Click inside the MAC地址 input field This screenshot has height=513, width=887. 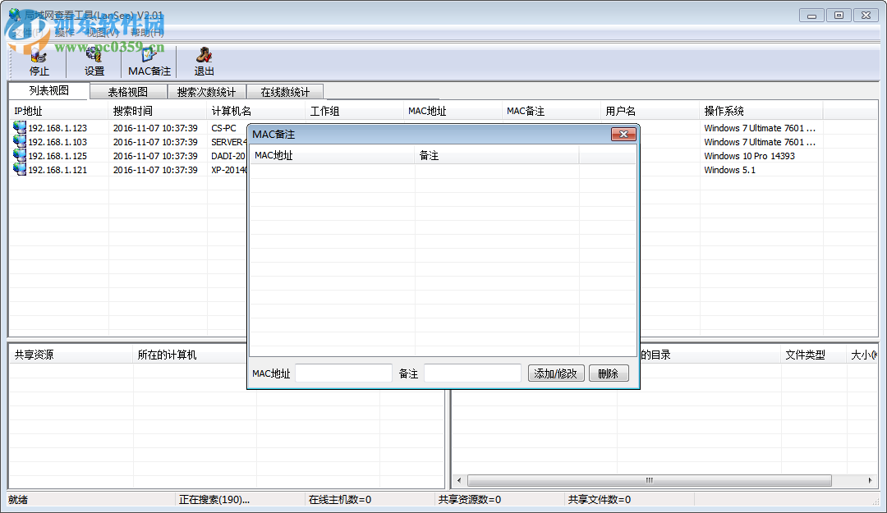[343, 373]
